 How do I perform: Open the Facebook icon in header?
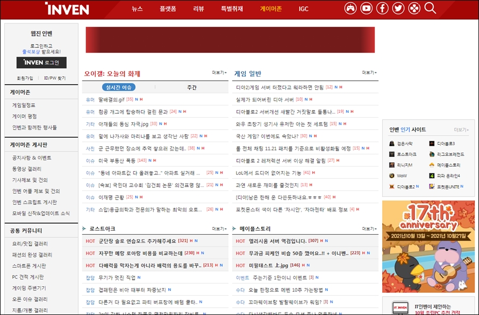pyautogui.click(x=382, y=9)
